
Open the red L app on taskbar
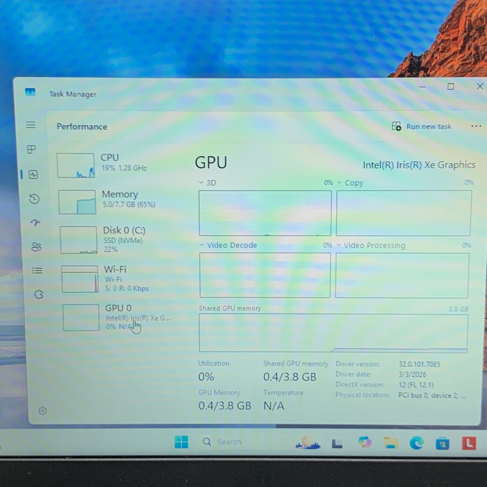pos(469,443)
